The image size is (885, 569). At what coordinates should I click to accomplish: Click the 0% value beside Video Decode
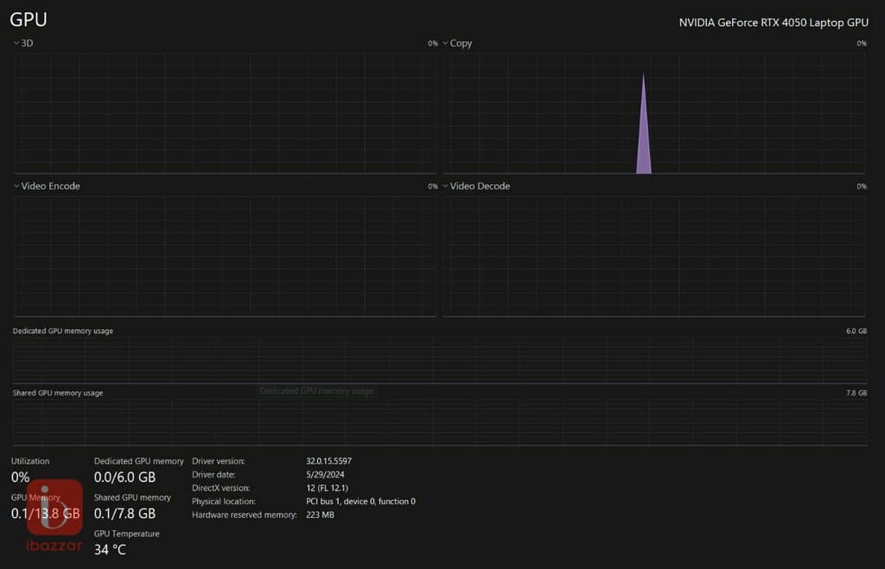(862, 187)
